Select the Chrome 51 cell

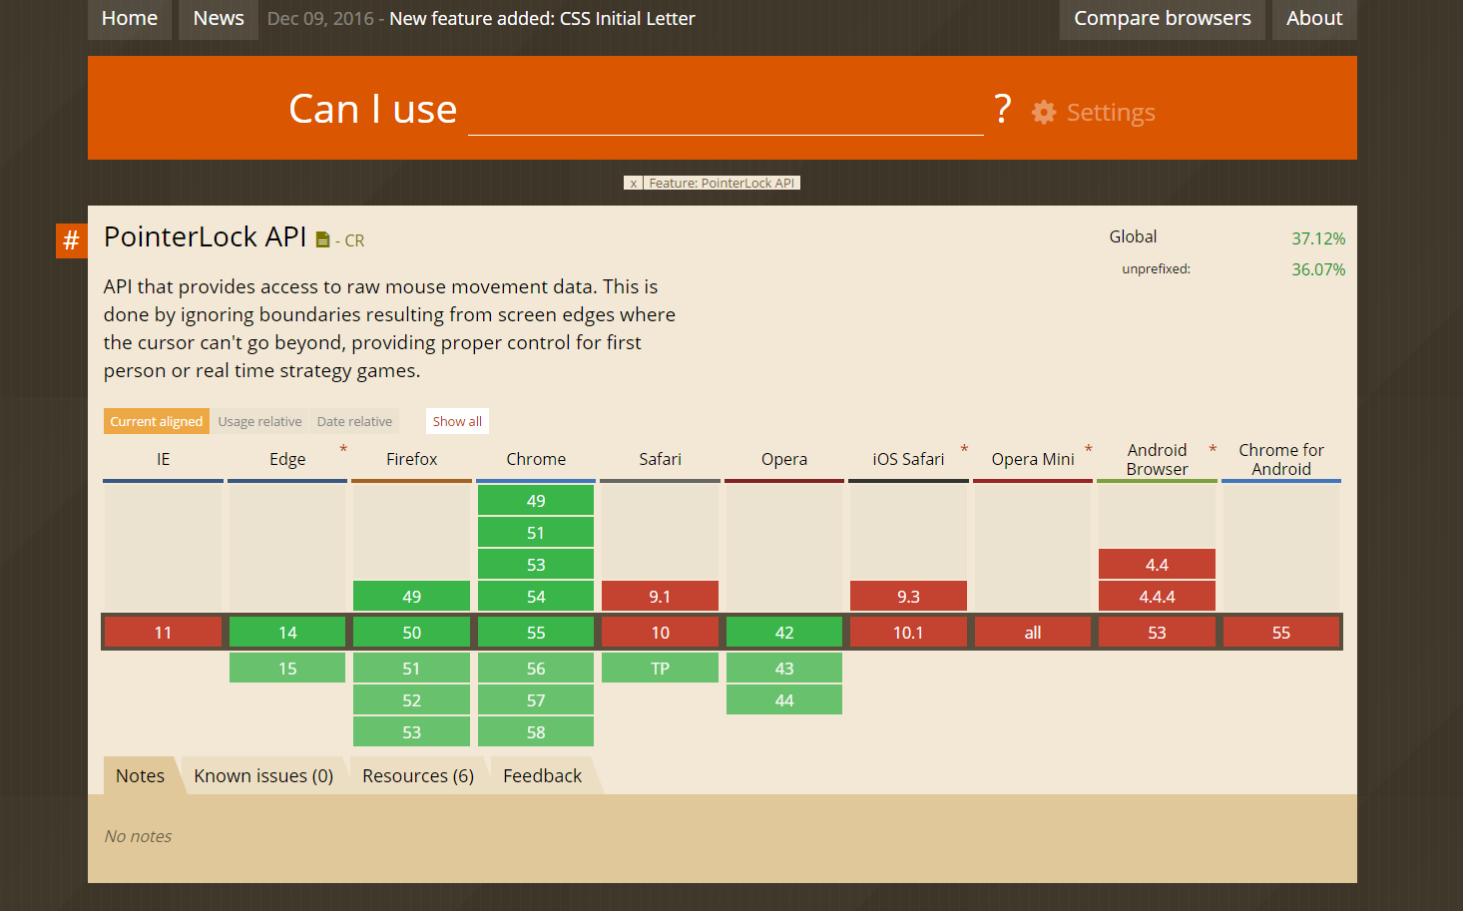(x=536, y=532)
